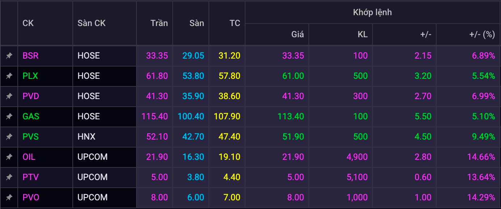Click the OIL matched price 21.90
Viewport: 501px width, 209px height.
coord(293,157)
